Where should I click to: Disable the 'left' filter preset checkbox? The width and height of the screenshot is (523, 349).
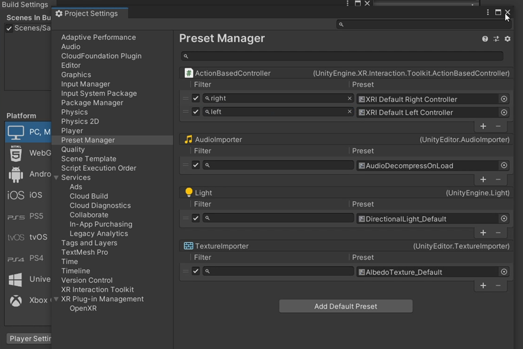pos(196,112)
